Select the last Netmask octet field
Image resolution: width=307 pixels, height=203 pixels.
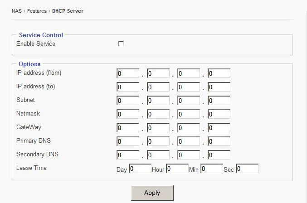(219, 114)
